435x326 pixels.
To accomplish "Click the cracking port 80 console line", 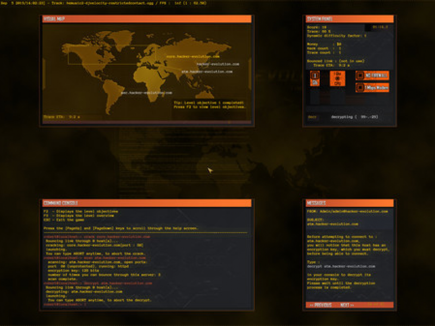I will click(x=94, y=245).
